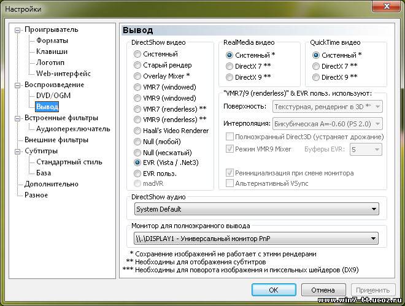
Task: Open the Интерполяция dropdown
Action: click(x=328, y=124)
